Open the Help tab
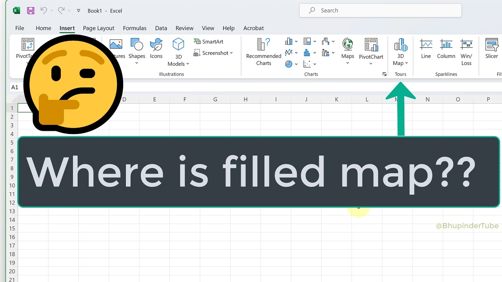 229,28
